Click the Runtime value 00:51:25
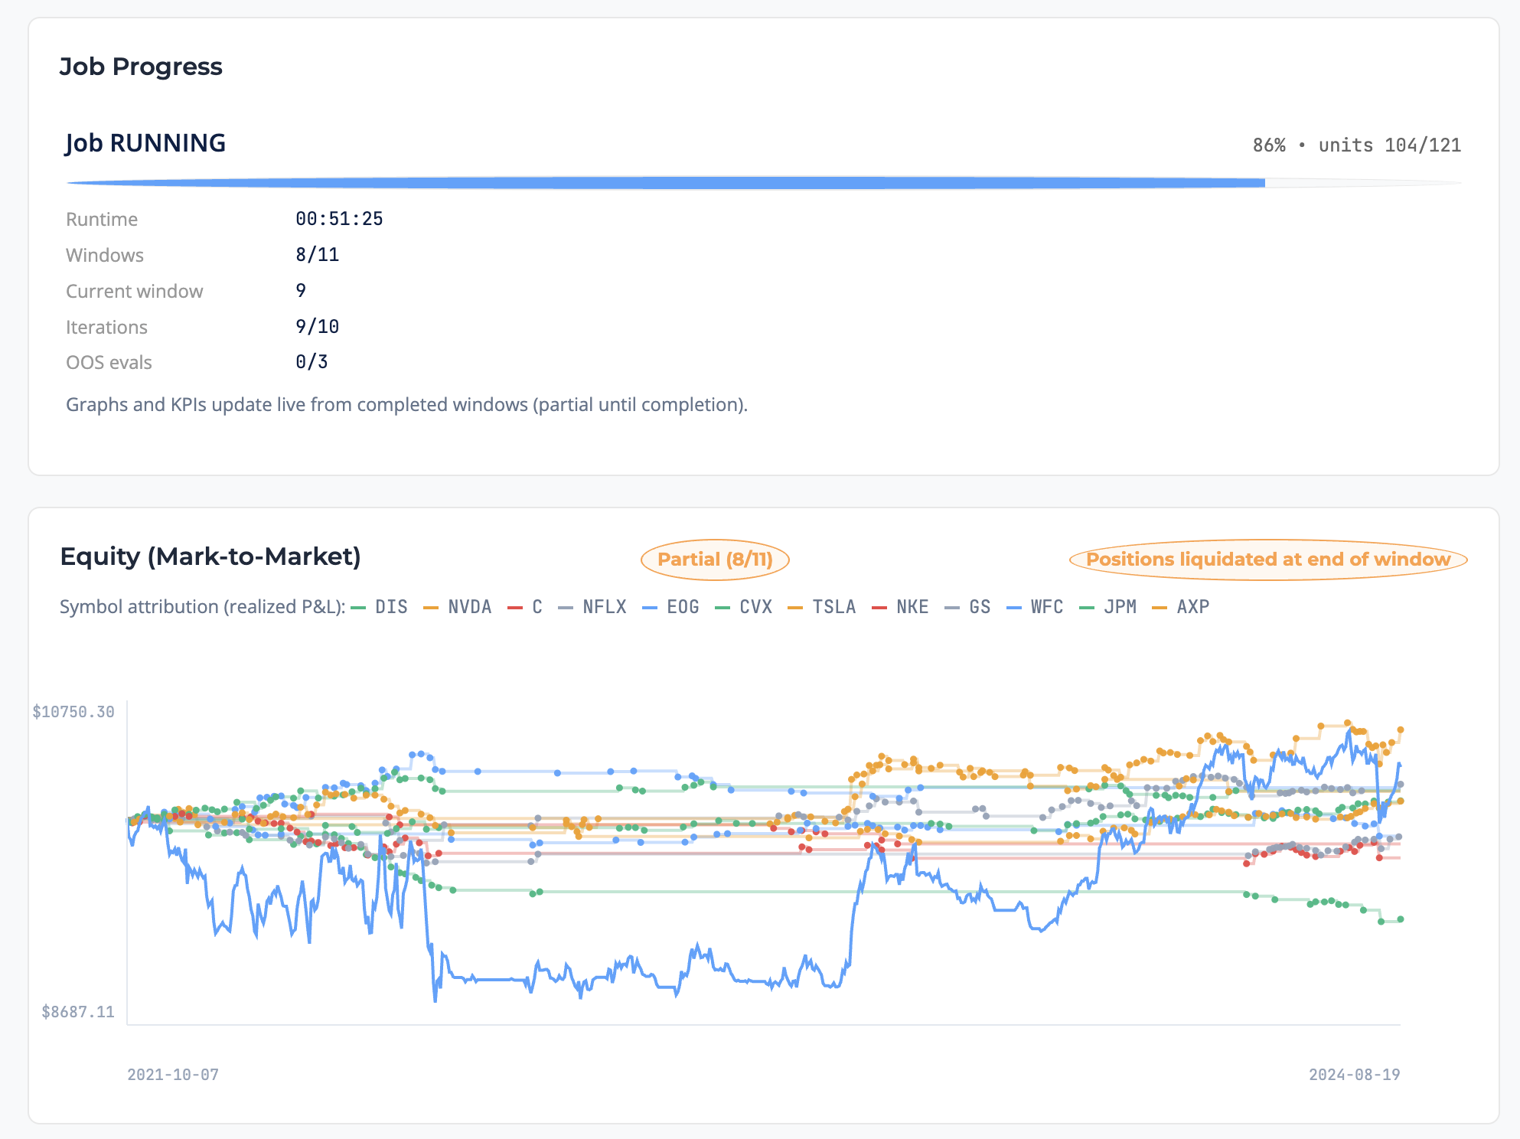1520x1139 pixels. [x=341, y=218]
